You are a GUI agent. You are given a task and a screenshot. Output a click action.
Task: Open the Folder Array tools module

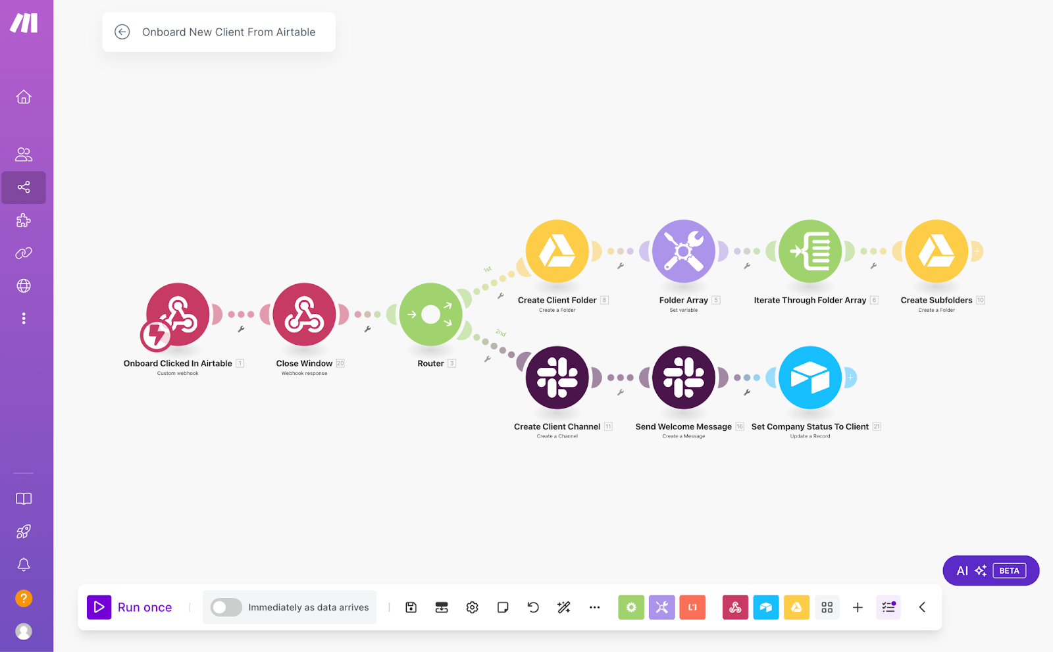tap(684, 251)
